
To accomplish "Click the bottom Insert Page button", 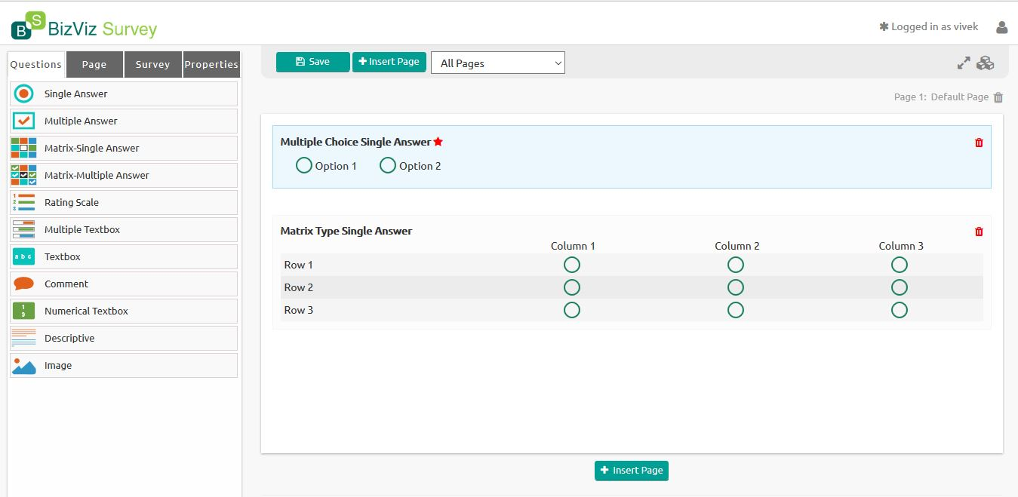I will click(x=632, y=471).
